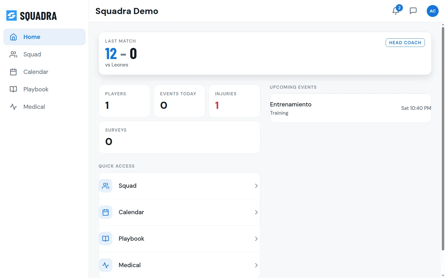Open the messages chat bubble icon
Image resolution: width=445 pixels, height=278 pixels.
click(413, 11)
